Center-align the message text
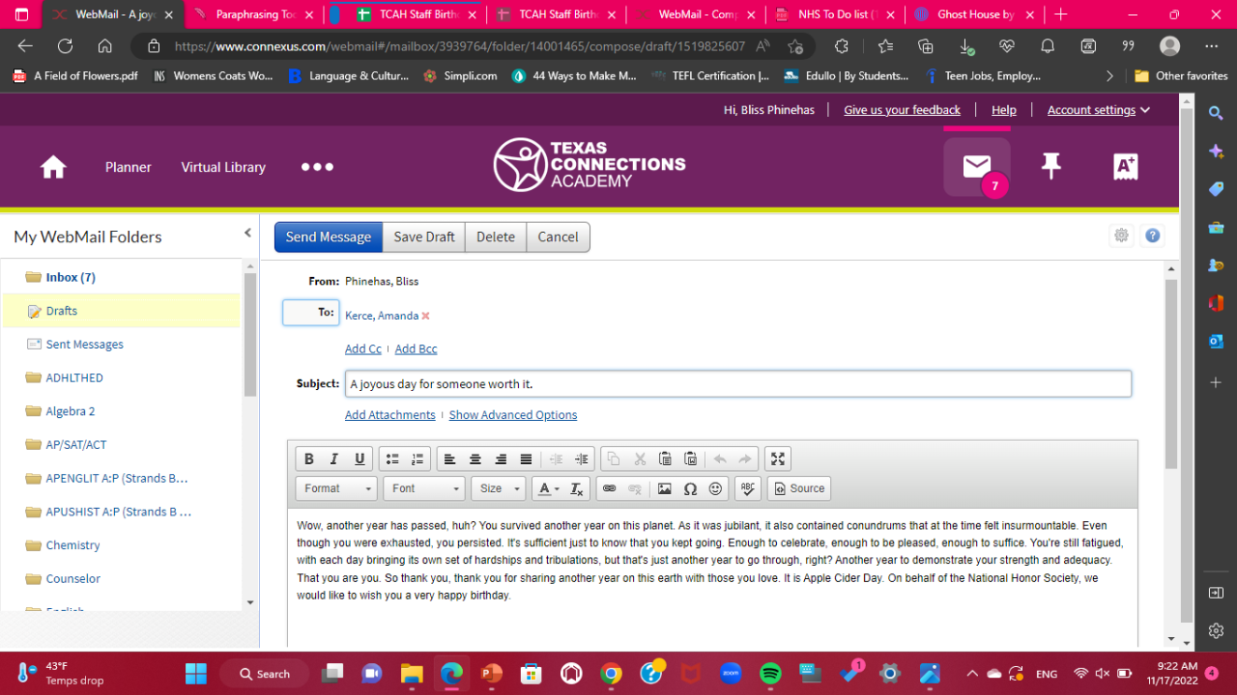The image size is (1237, 695). click(x=475, y=459)
